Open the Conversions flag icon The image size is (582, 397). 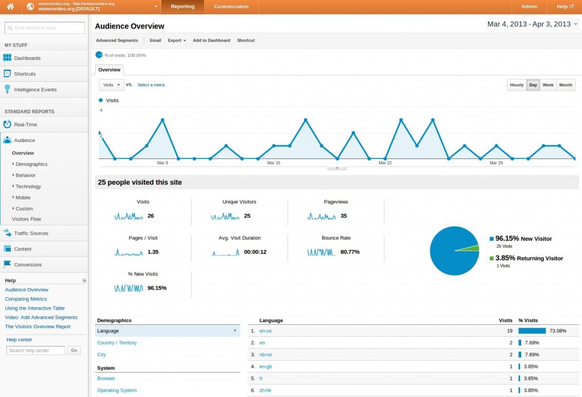[x=7, y=264]
